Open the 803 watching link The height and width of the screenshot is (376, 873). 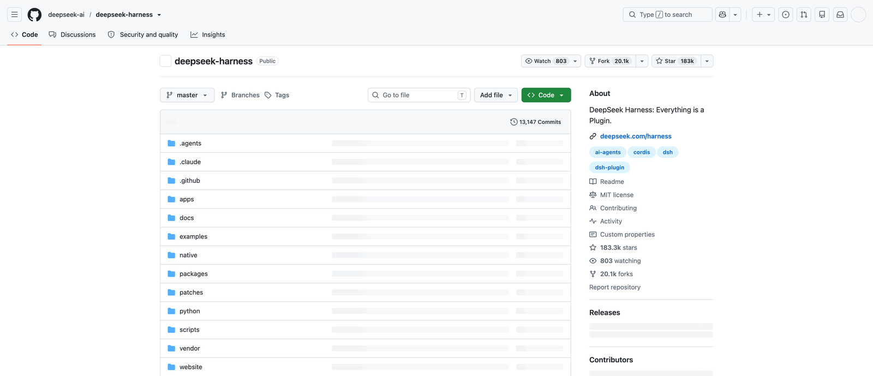(615, 261)
